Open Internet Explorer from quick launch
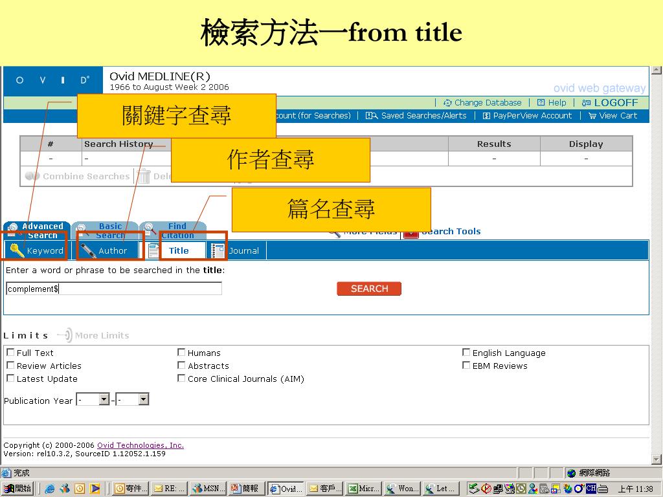 49,489
